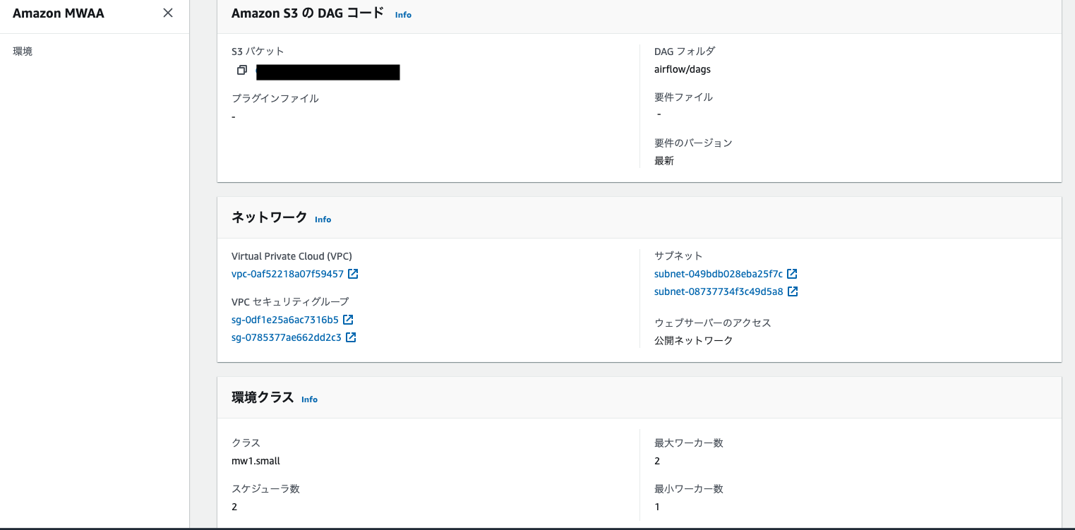1075x530 pixels.
Task: Open security group sg-0df1e25a6ac7316b5
Action: 285,320
